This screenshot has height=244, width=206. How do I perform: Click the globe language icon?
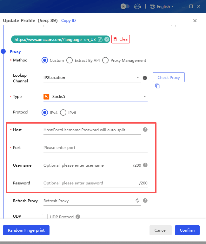[x=152, y=7]
